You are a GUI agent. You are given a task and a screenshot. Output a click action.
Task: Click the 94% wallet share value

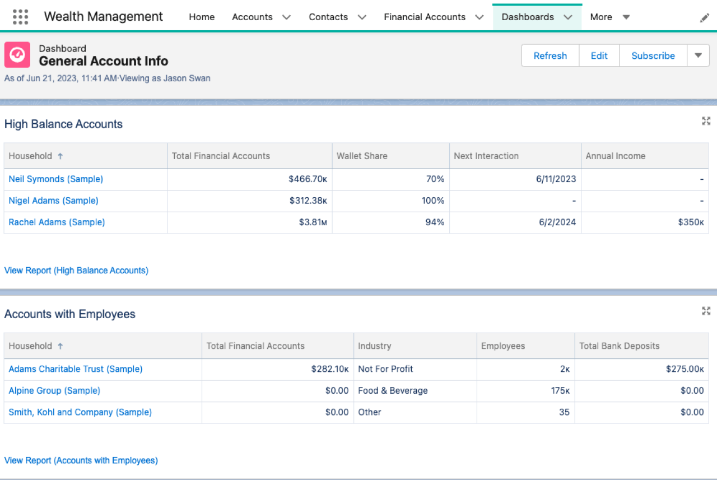pos(435,222)
